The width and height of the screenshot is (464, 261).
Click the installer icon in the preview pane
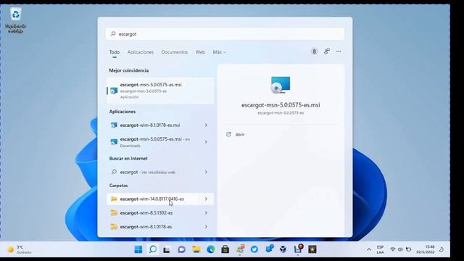coord(281,85)
